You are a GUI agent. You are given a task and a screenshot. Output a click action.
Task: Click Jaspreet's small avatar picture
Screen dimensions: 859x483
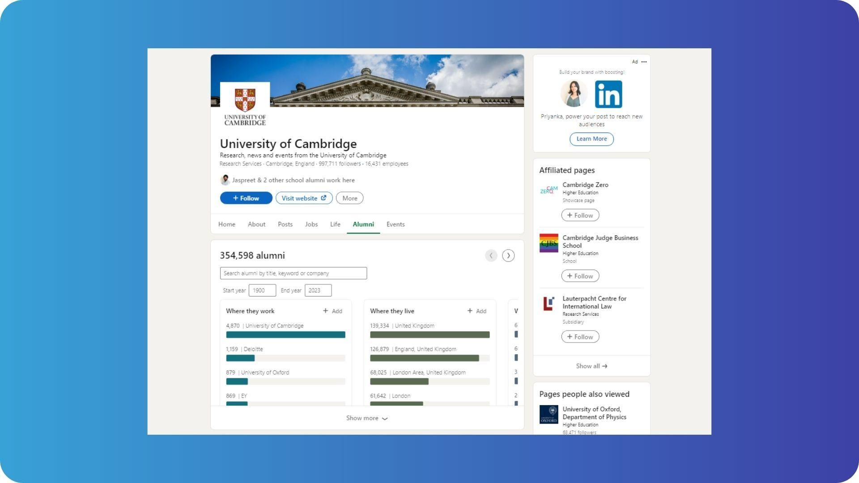point(225,180)
